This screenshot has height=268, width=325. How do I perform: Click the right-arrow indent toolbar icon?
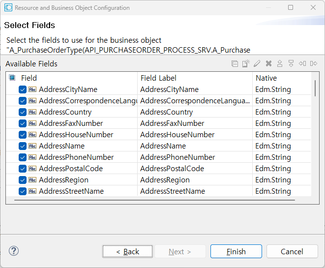(x=313, y=63)
